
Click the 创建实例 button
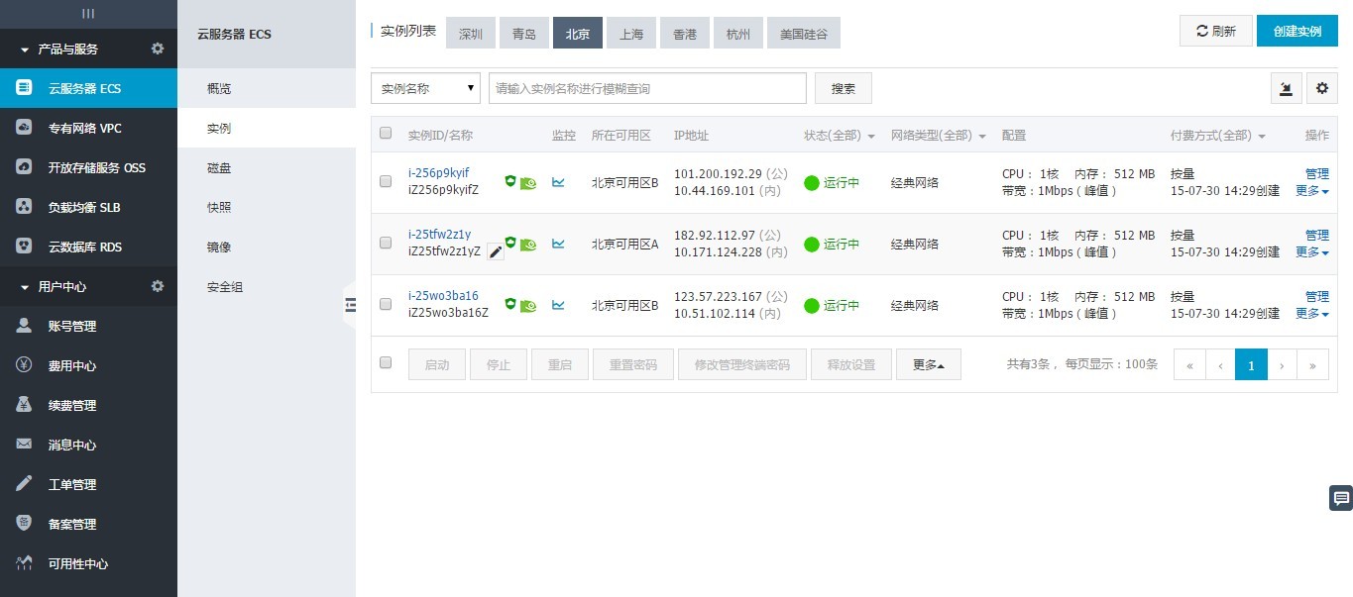click(x=1297, y=32)
